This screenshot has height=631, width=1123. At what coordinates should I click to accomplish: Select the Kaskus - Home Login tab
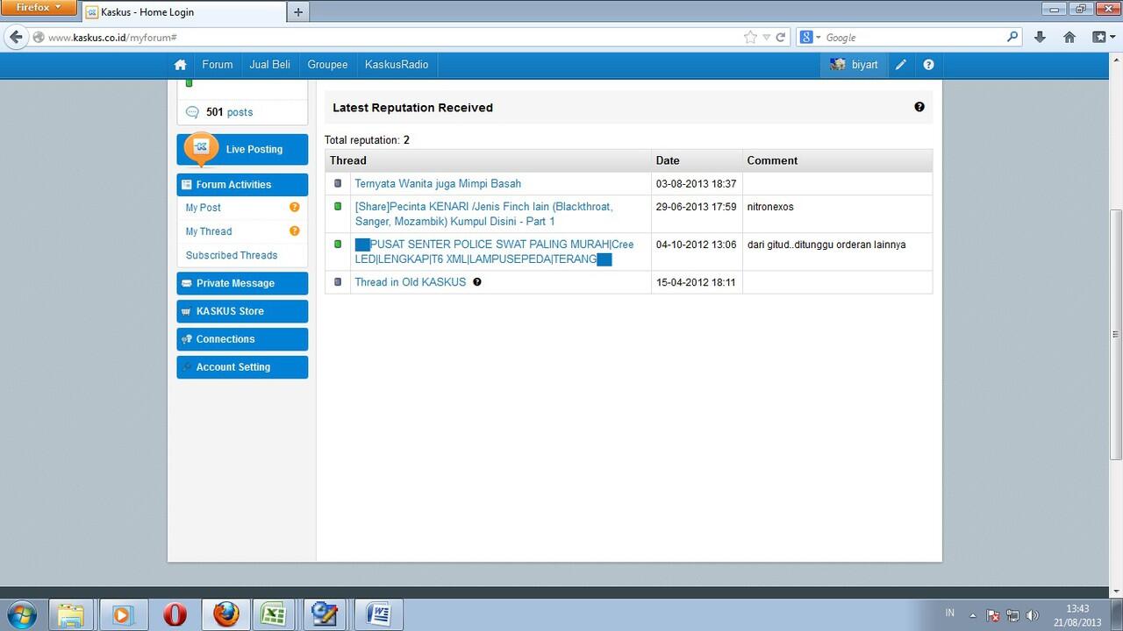[x=183, y=12]
